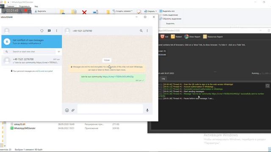Click the rename icon in Explorer ribbon
Viewport: 271px width, 152px height.
click(x=96, y=12)
